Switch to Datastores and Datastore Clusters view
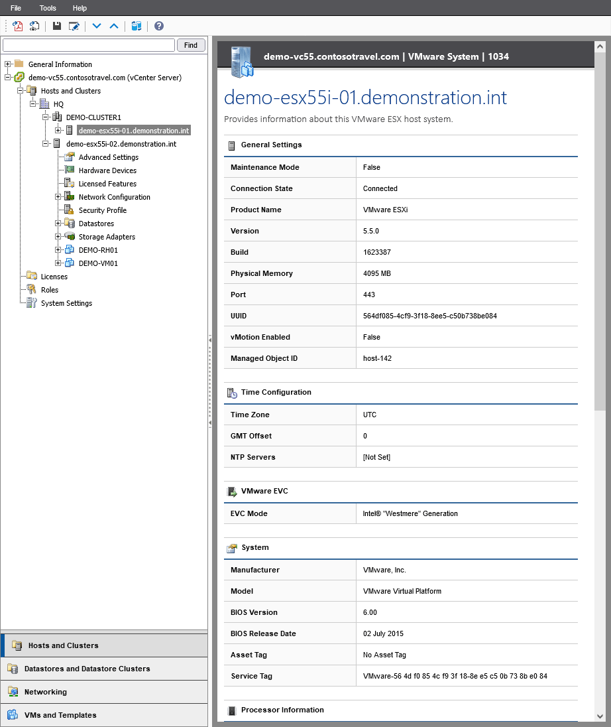The height and width of the screenshot is (727, 611). (104, 669)
